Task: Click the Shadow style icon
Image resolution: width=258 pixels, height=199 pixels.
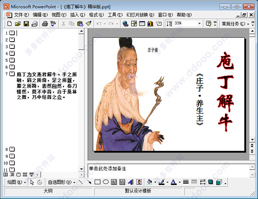Action: coord(211,182)
